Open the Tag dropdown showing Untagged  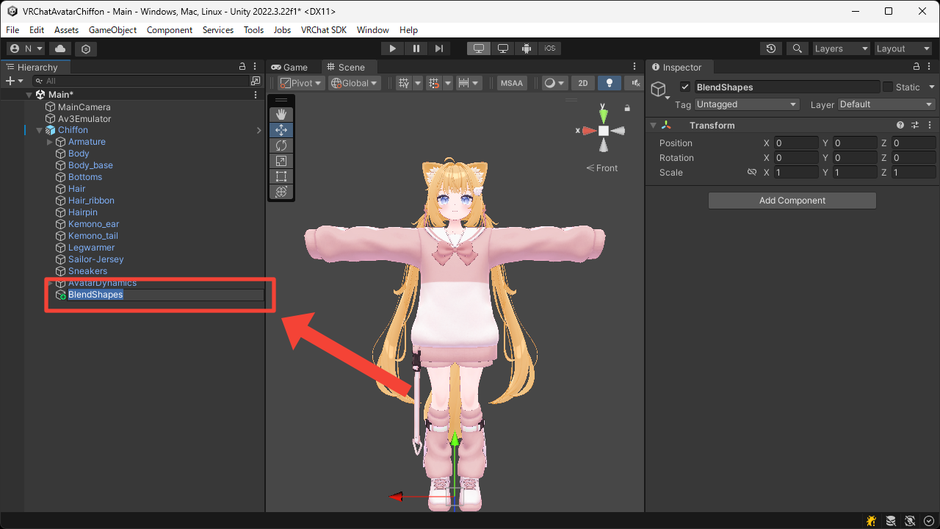[x=746, y=104]
